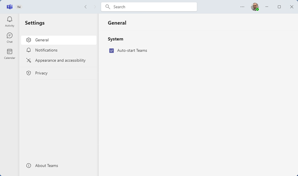
Task: Click the profile picture avatar
Action: [255, 7]
